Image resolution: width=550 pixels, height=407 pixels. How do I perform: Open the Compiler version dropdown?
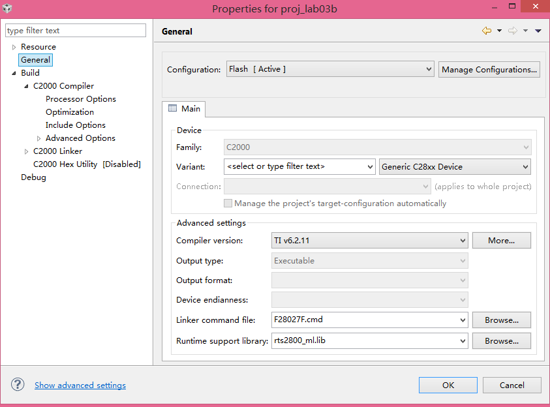[370, 241]
